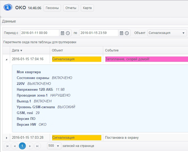The height and width of the screenshot is (152, 188).
Task: Open time picker for period start date
Action: coord(68,33)
